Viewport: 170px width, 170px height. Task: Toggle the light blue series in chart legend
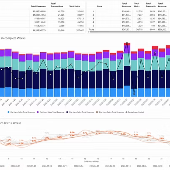pyautogui.click(x=21, y=112)
